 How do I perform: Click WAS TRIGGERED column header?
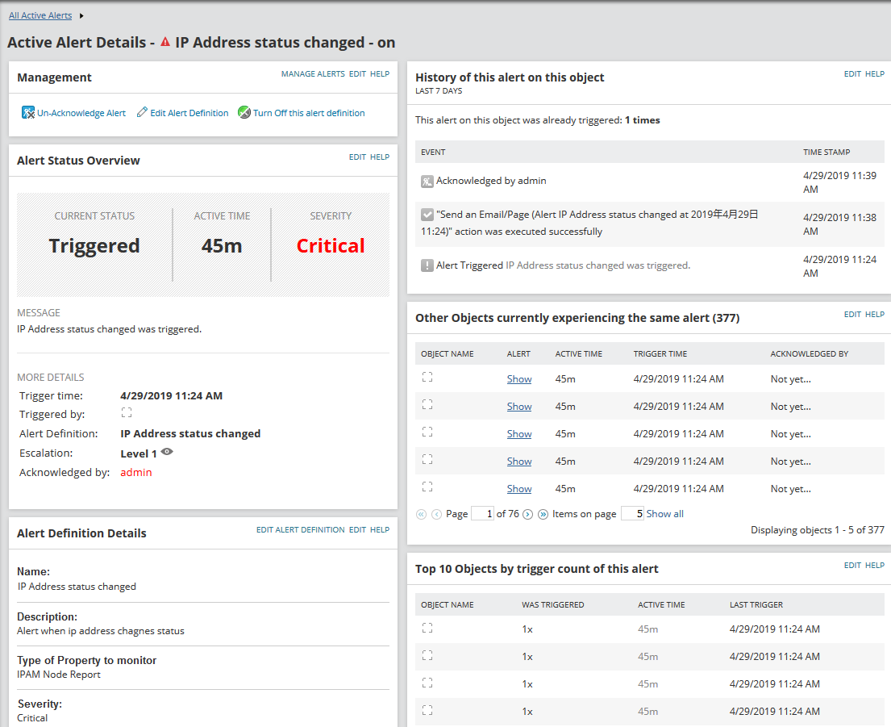tap(553, 605)
